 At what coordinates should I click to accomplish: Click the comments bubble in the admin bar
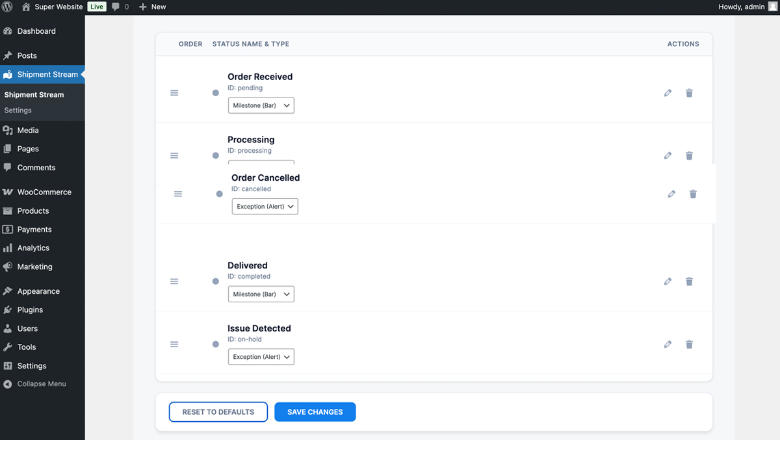pos(118,6)
